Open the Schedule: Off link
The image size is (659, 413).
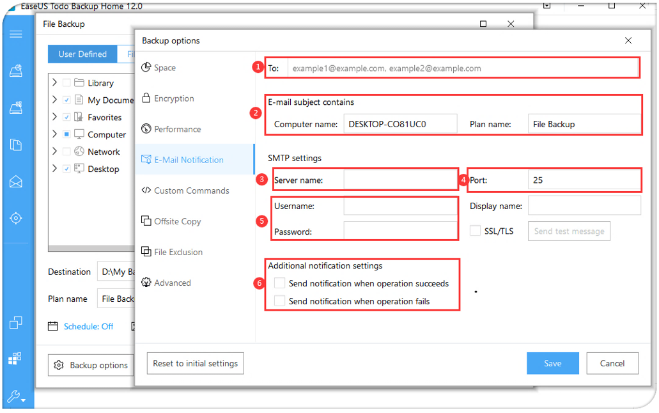(x=88, y=326)
